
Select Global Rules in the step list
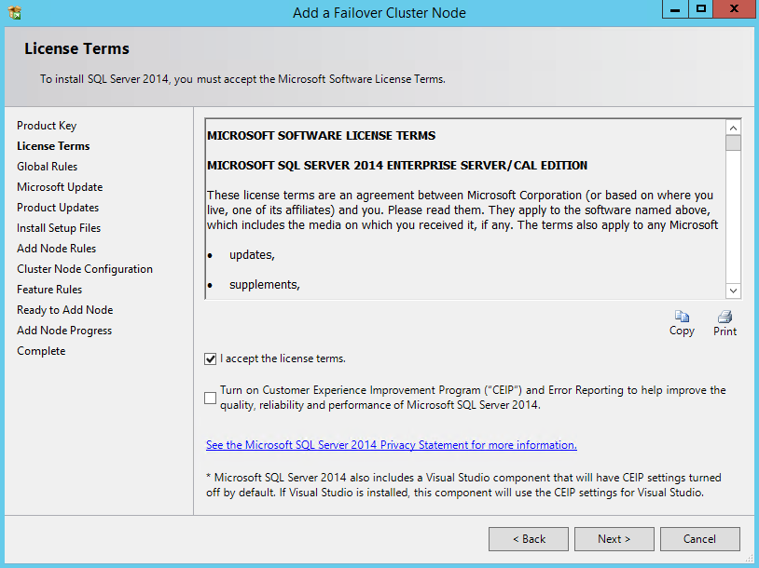(x=47, y=167)
